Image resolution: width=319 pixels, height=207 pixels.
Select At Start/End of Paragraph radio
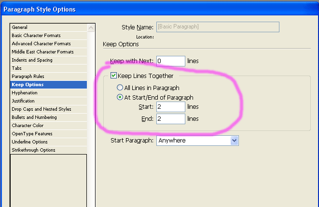click(120, 97)
